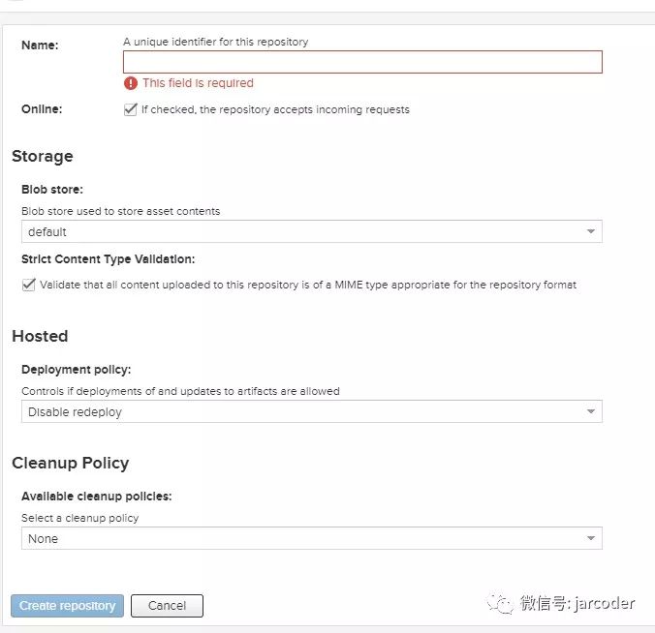Screen dimensions: 655x633
Task: Uncheck Strict Content Type Validation checkbox
Action: click(x=28, y=285)
